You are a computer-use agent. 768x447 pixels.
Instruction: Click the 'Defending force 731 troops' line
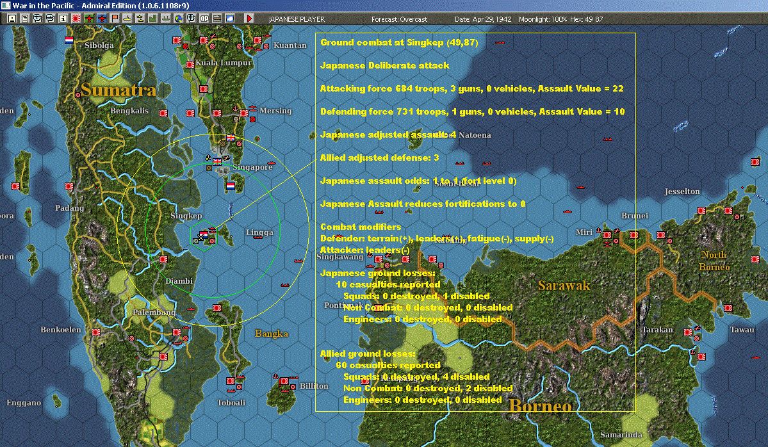pos(473,111)
